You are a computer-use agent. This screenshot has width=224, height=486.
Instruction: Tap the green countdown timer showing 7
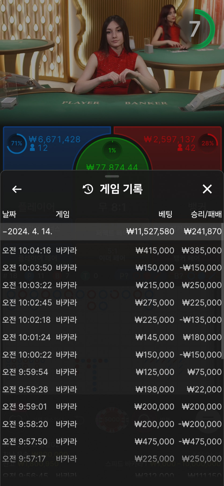click(199, 29)
